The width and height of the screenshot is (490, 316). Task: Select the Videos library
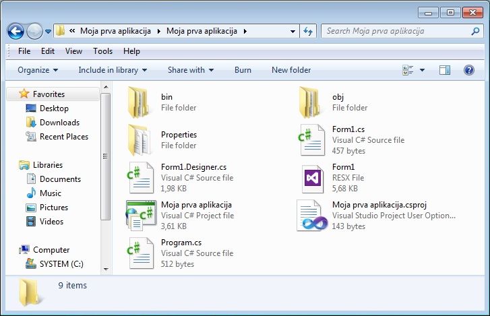point(51,222)
